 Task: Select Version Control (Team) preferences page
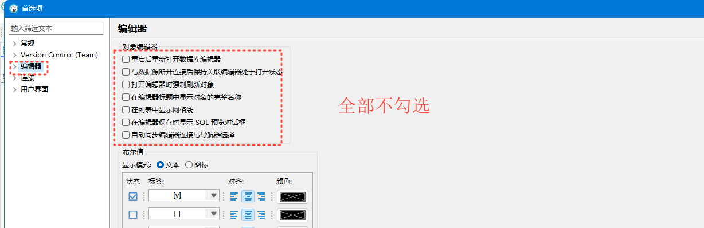60,55
